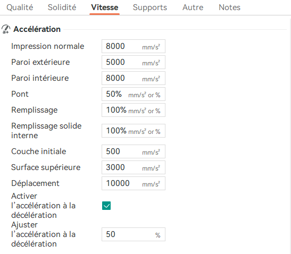Go to the Supports tab

(x=150, y=7)
